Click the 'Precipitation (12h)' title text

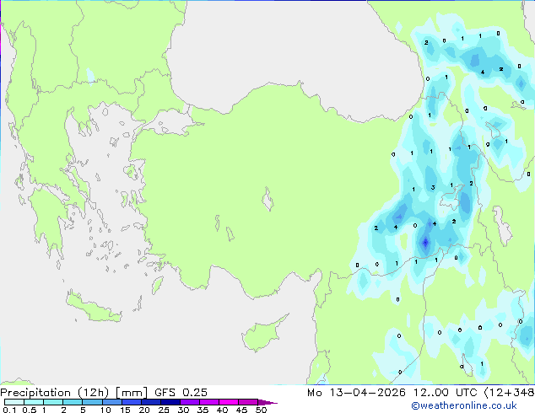point(55,393)
